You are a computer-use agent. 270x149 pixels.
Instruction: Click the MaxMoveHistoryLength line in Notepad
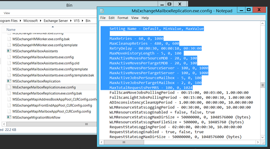click(x=145, y=53)
